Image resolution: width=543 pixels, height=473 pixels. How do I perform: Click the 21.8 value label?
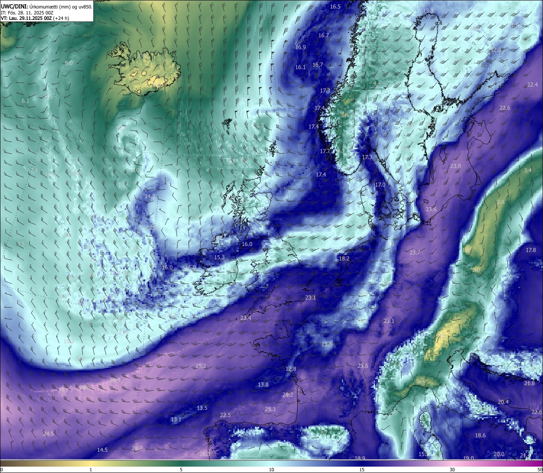pyautogui.click(x=529, y=383)
